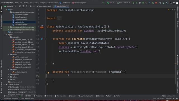Click the Profile app gauge icon

pyautogui.click(x=150, y=3)
